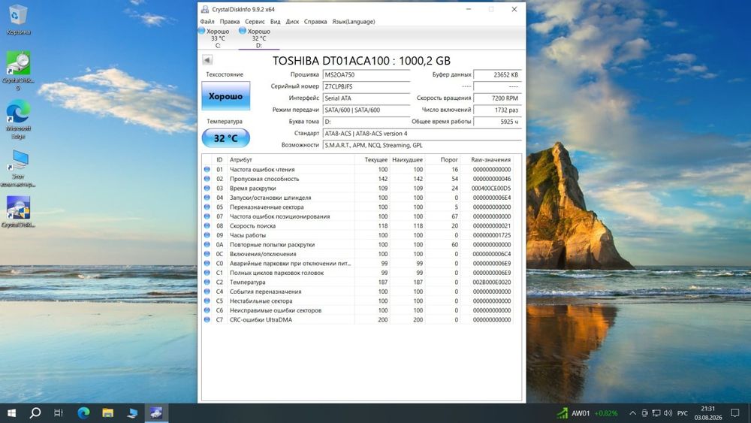Click the Windows Start button

click(x=11, y=413)
